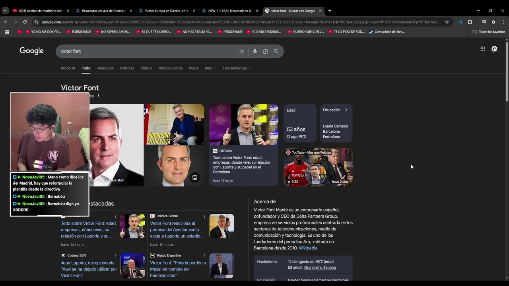The height and width of the screenshot is (286, 509).
Task: Expand the Educación card chevron
Action: [346, 110]
